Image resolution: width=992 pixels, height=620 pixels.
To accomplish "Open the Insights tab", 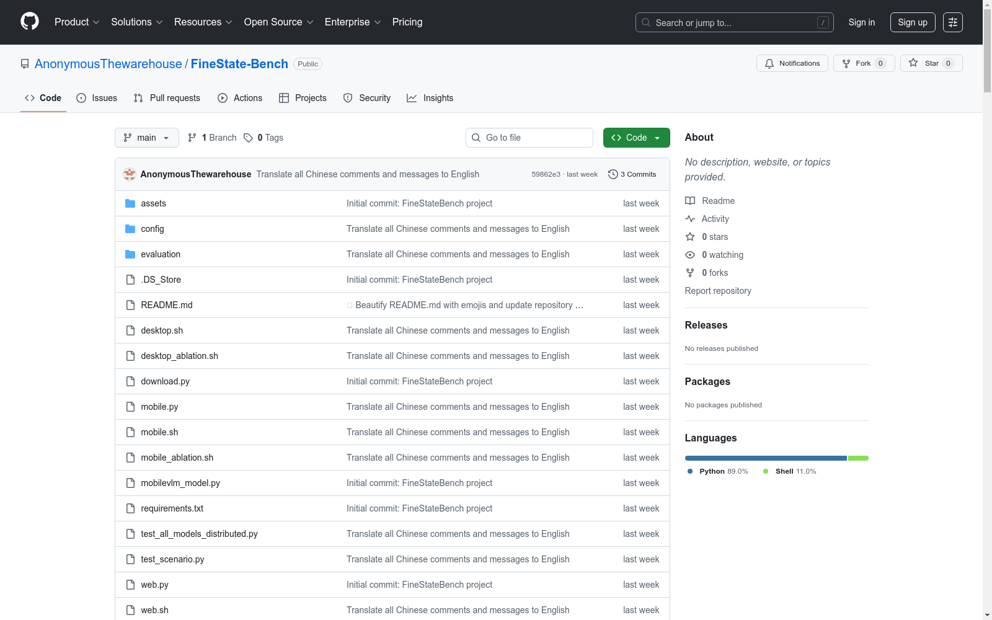I will (x=430, y=98).
